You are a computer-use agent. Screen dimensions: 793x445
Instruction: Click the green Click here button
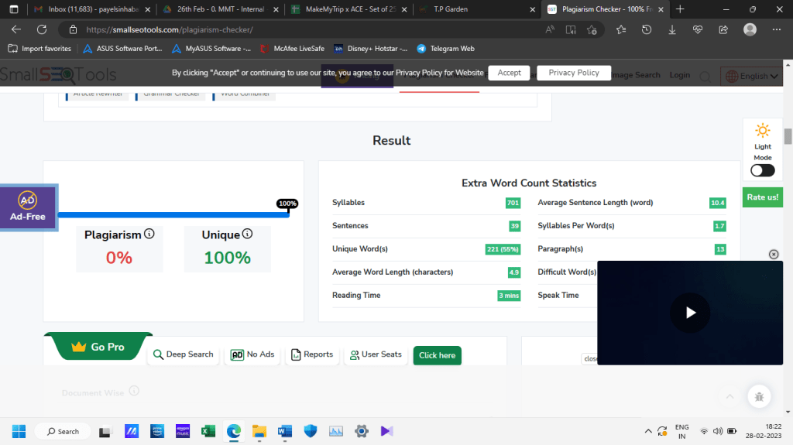(437, 355)
